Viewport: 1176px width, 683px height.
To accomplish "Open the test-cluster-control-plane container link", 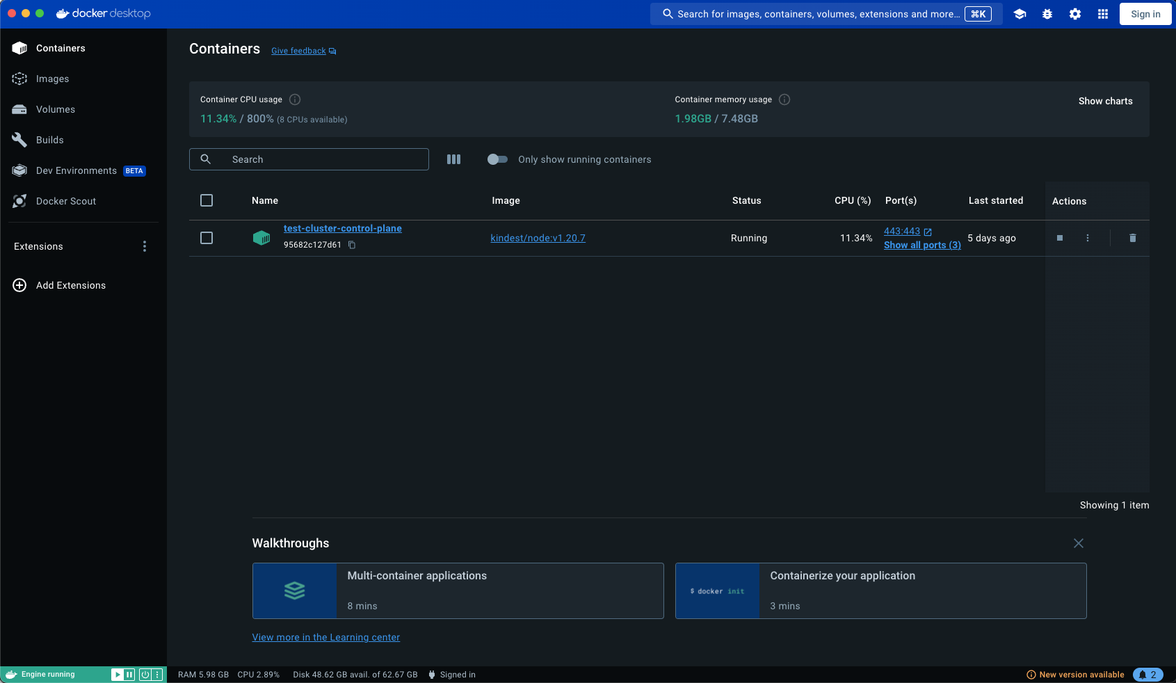I will click(x=342, y=228).
